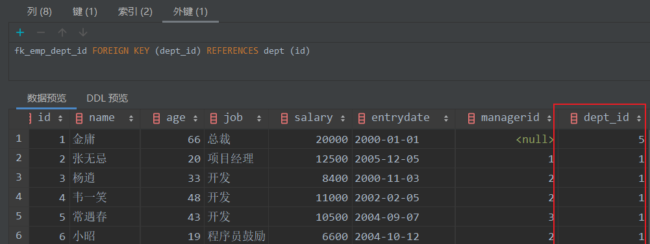Image resolution: width=650 pixels, height=244 pixels.
Task: Click the salary cell 10500
Action: (310, 217)
